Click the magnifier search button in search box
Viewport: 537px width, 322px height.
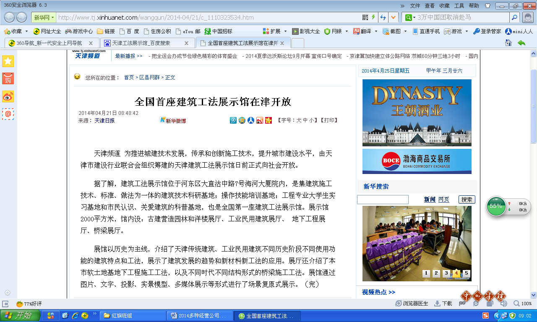[515, 17]
